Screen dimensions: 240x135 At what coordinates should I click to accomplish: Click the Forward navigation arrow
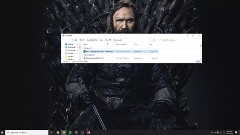67,40
